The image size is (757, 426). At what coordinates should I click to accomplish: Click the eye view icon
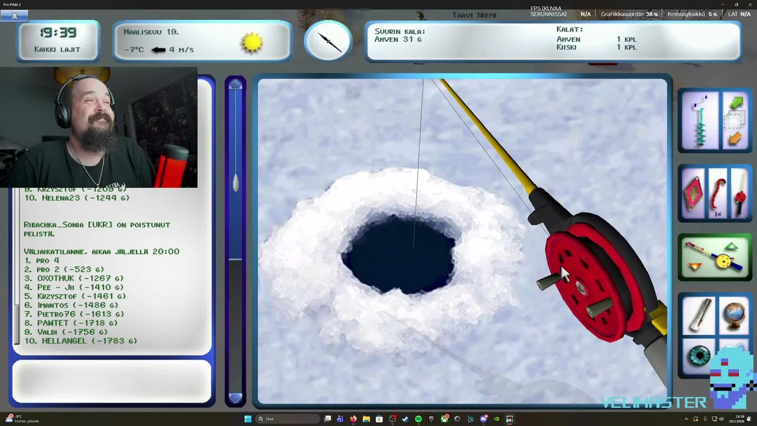point(699,356)
